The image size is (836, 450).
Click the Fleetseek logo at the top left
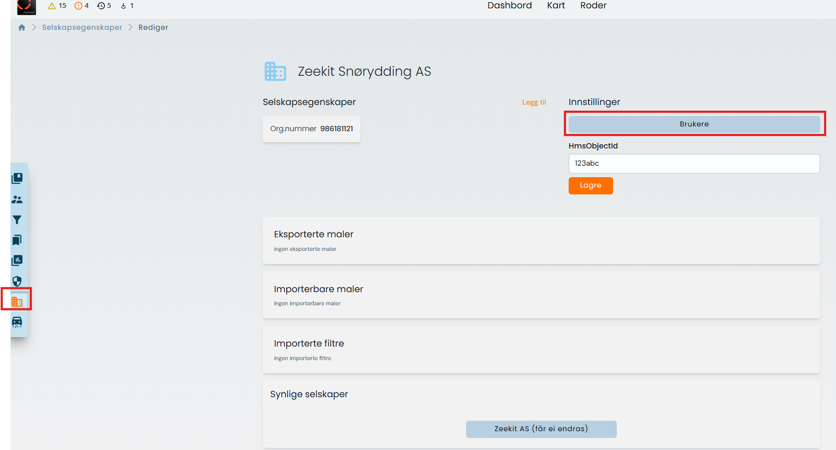coord(26,6)
